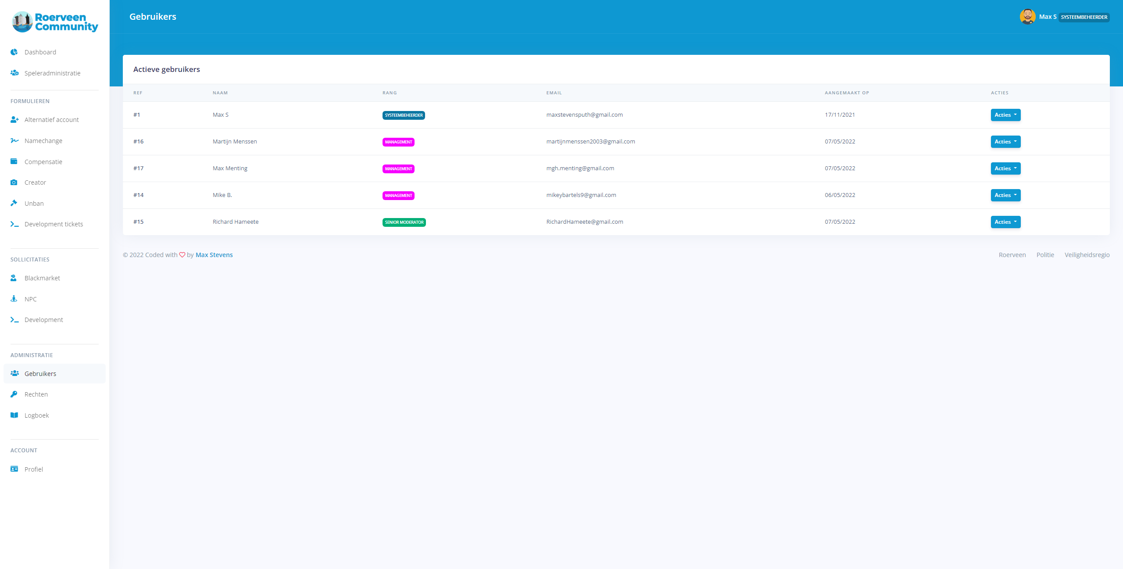Viewport: 1123px width, 569px height.
Task: Click the user avatar in header
Action: tap(1027, 17)
